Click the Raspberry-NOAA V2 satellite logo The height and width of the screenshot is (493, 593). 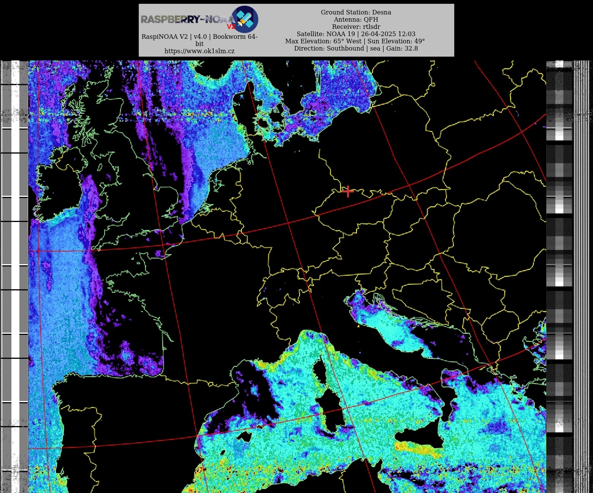tap(245, 19)
